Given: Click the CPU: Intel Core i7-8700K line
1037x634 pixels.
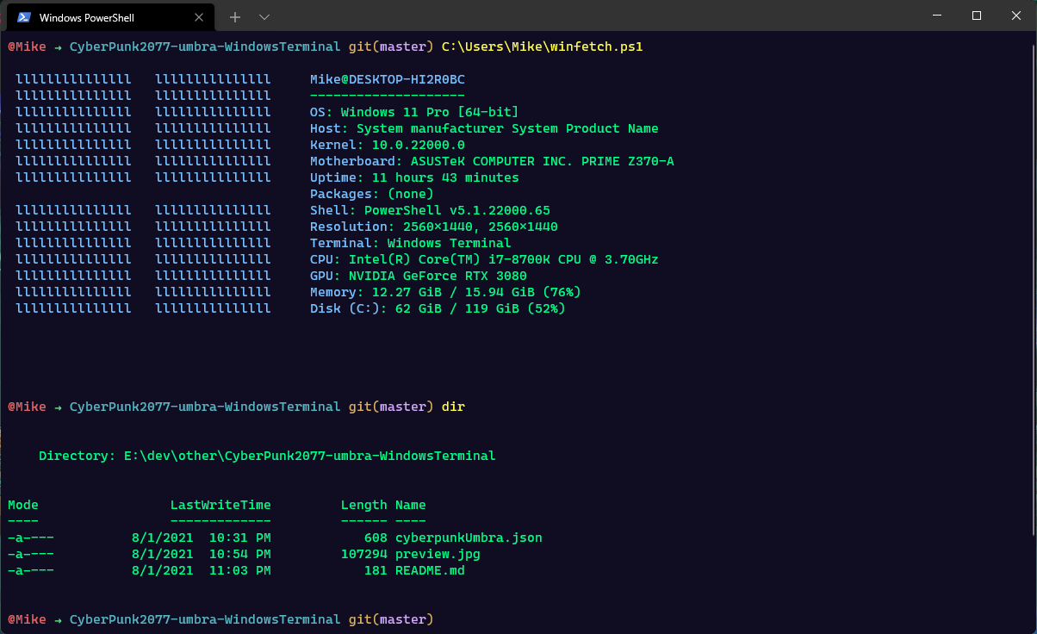Looking at the screenshot, I should tap(484, 259).
